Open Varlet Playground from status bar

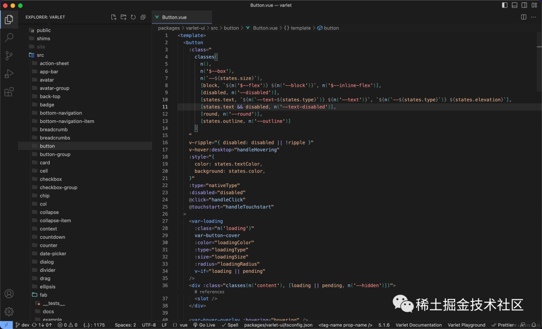467,325
